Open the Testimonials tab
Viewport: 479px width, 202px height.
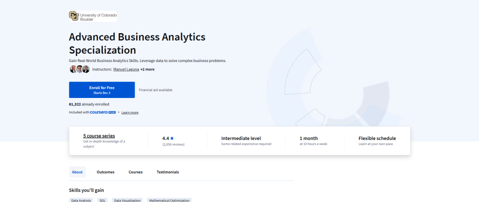[168, 172]
